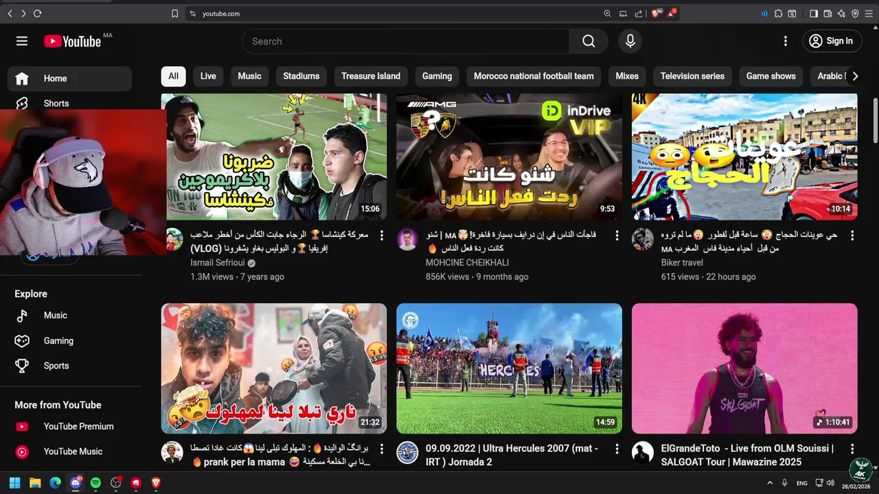Click the magnifier search button
This screenshot has height=494, width=879.
[x=589, y=41]
